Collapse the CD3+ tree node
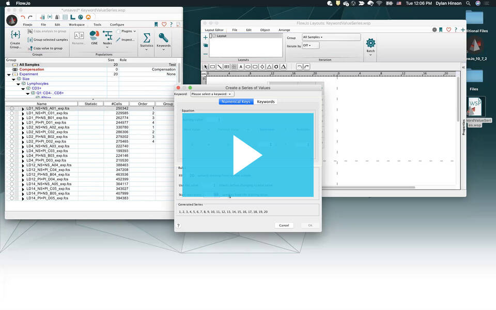Viewport: 496px width, 310px height. 23,88
